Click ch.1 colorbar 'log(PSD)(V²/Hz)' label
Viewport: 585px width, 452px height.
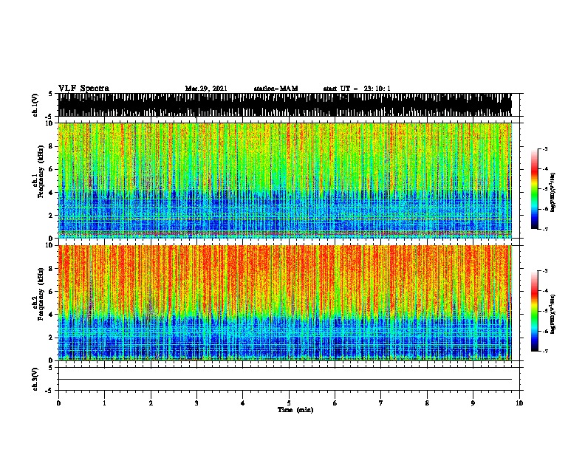553,192
